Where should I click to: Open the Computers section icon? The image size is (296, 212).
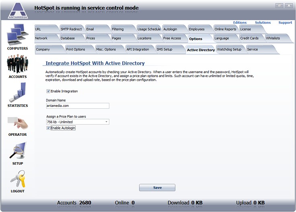[x=17, y=34]
